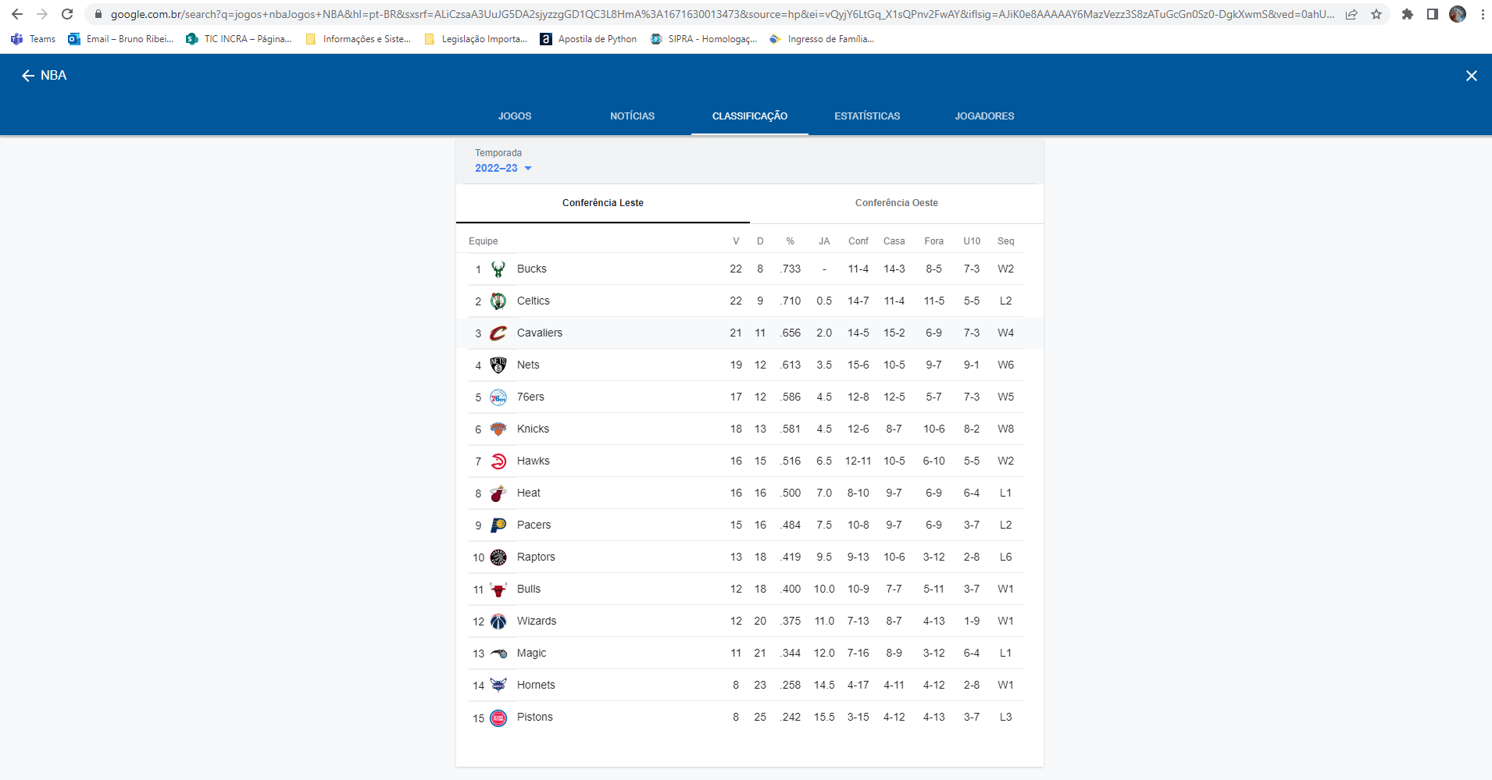Click the Hawks team logo

[498, 461]
